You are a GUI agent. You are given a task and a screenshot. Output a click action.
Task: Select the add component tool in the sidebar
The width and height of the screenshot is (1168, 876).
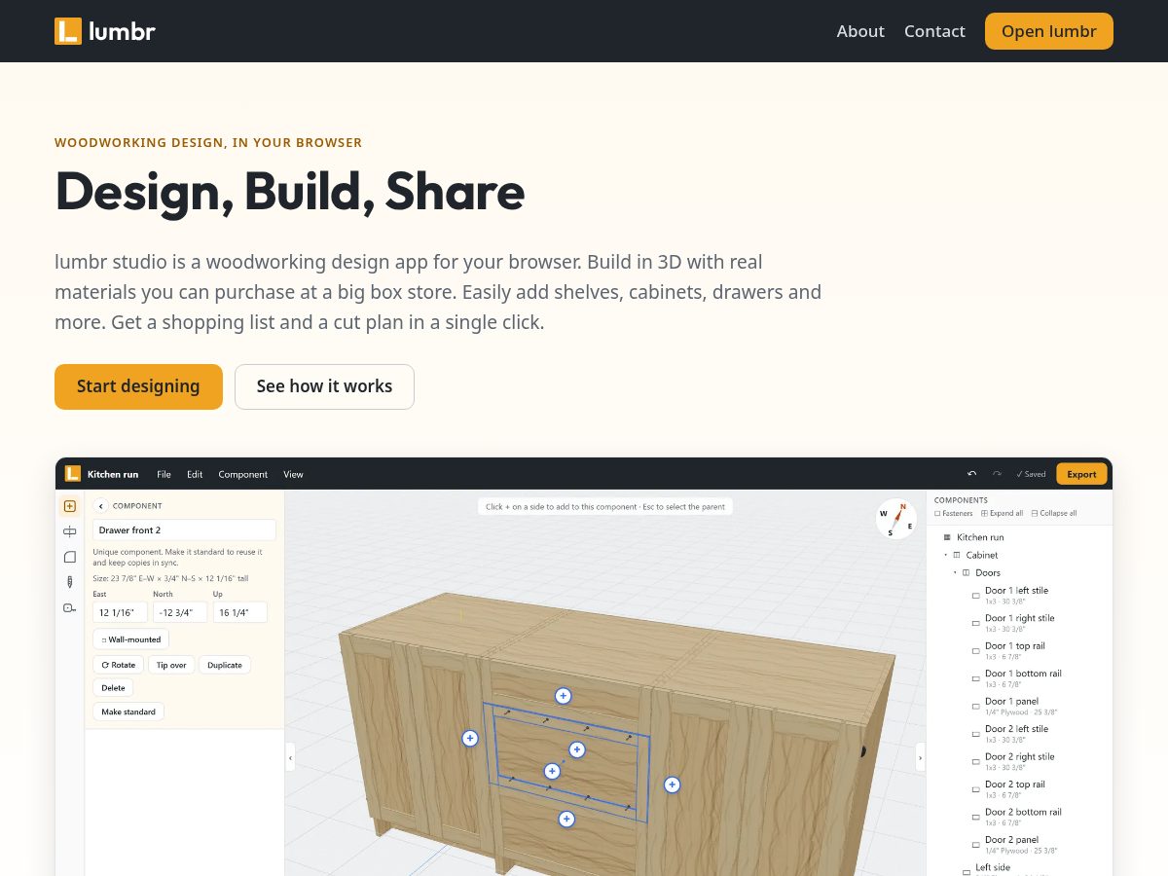[x=69, y=506]
